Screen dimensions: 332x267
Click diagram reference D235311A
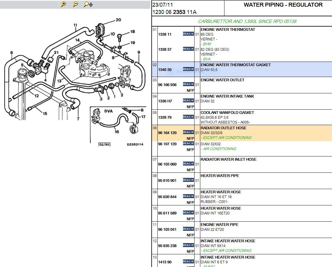point(135,144)
